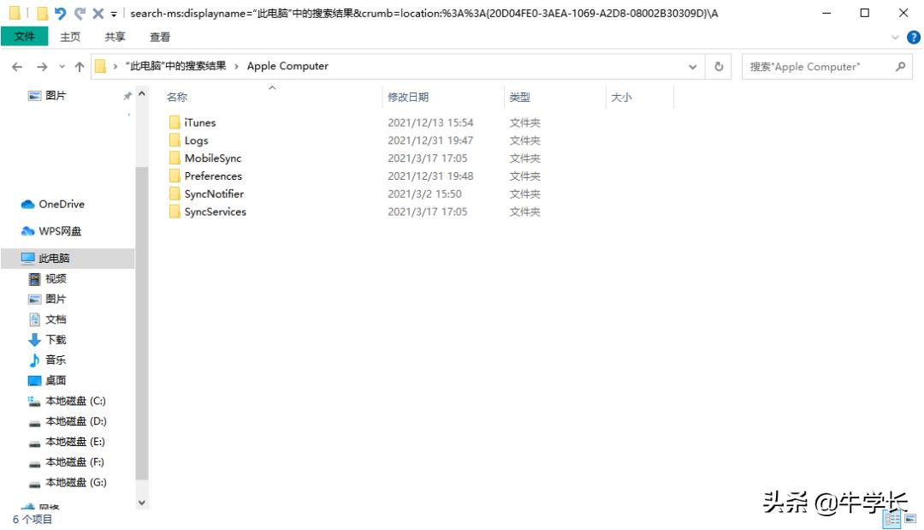Switch to large icons view in status bar
The height and width of the screenshot is (530, 924).
[910, 517]
